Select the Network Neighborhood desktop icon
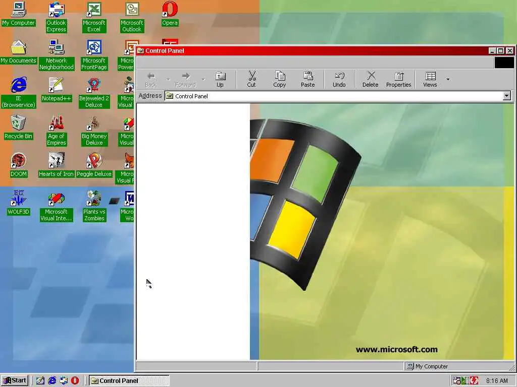The height and width of the screenshot is (387, 517). point(57,55)
